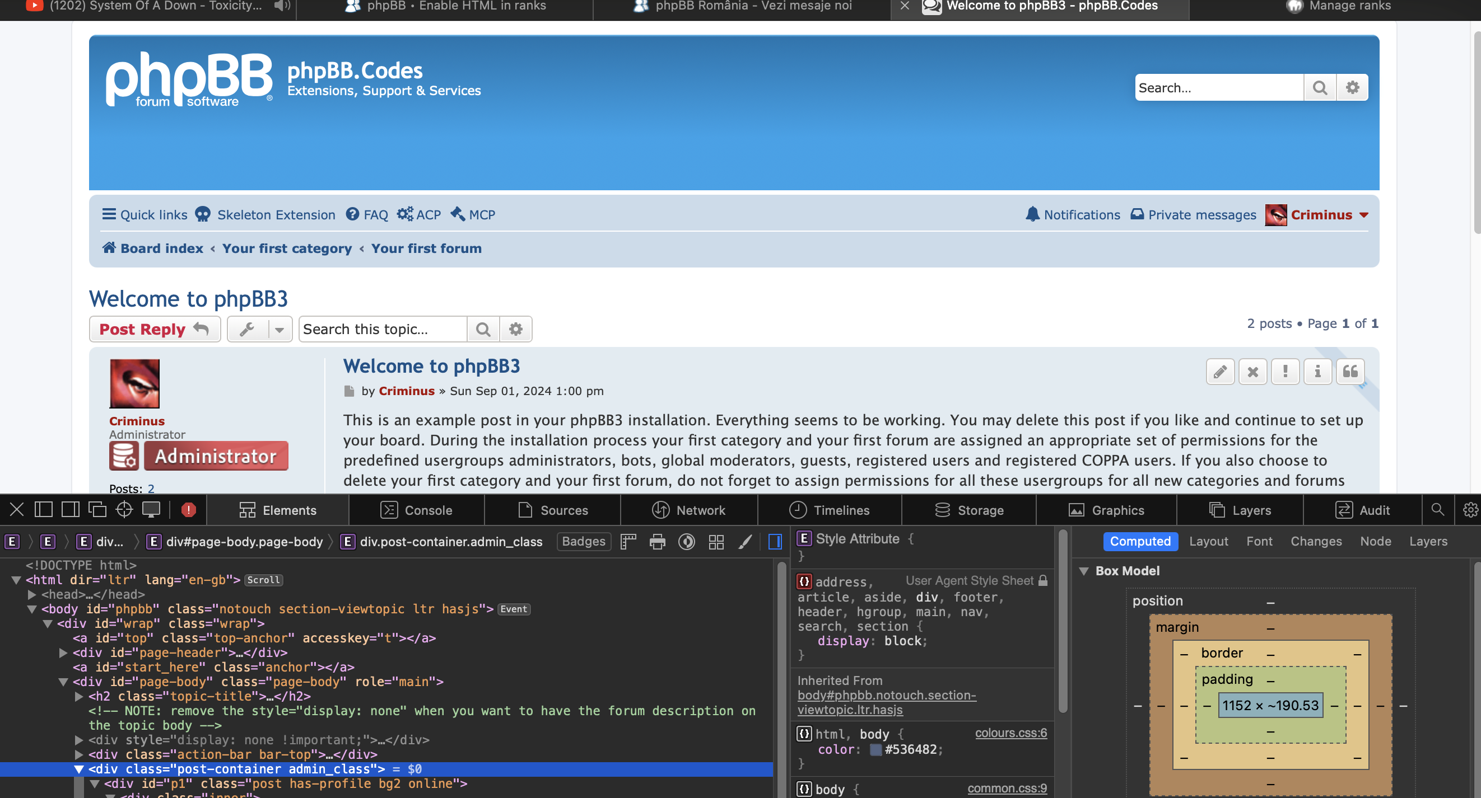Detach Web Inspector into separate window

coord(97,510)
